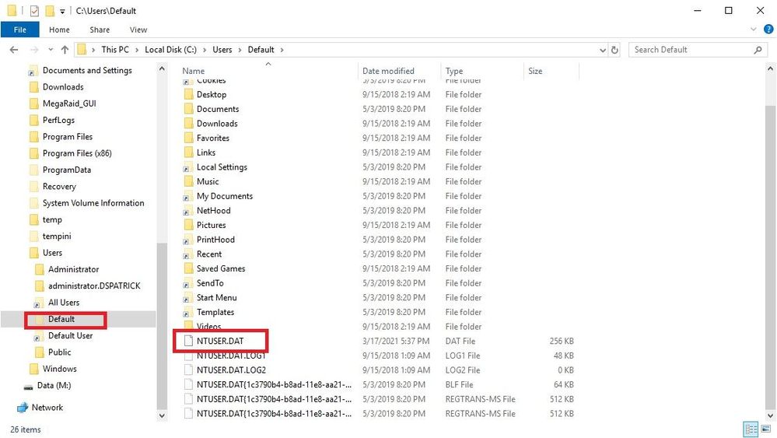Open the address bar history dropdown
The image size is (777, 438).
pos(603,50)
